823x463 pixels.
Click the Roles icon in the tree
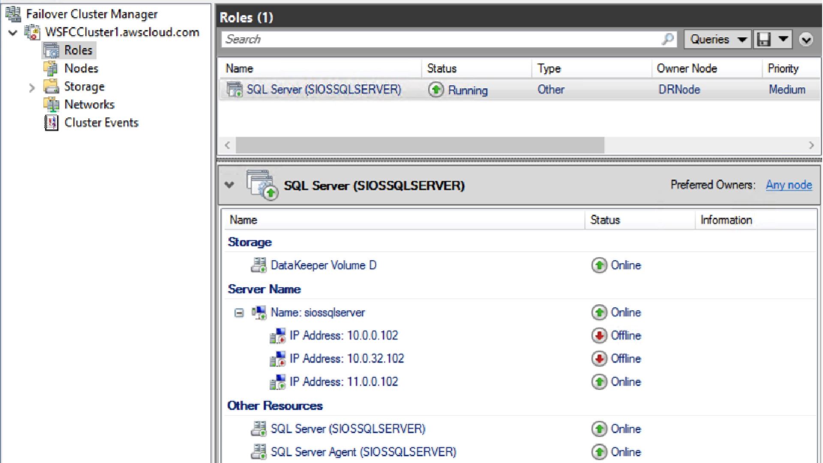(x=51, y=50)
